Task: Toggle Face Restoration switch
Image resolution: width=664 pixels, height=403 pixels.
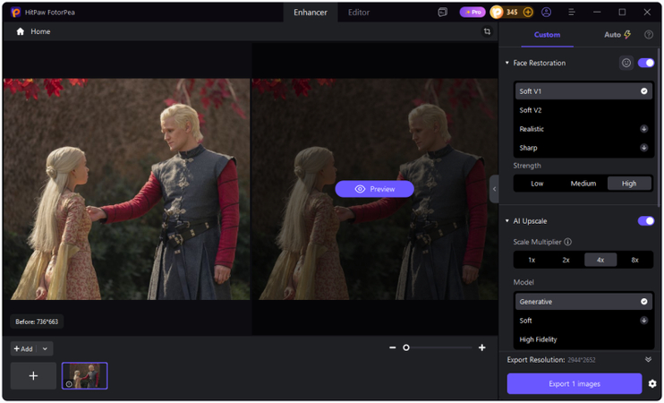Action: click(x=646, y=64)
